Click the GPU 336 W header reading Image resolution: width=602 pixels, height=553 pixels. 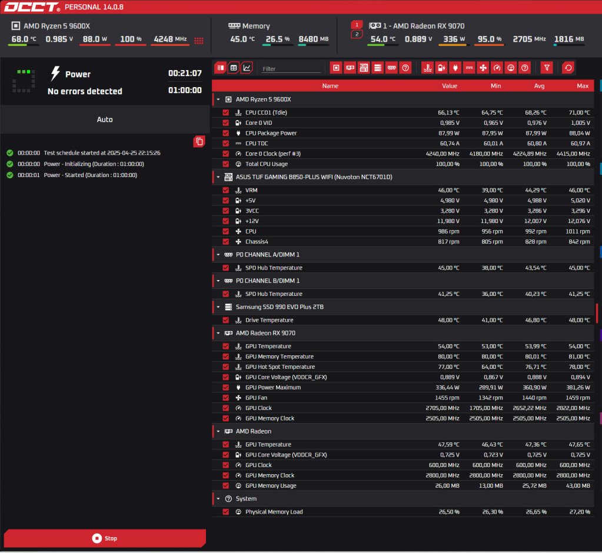(454, 39)
